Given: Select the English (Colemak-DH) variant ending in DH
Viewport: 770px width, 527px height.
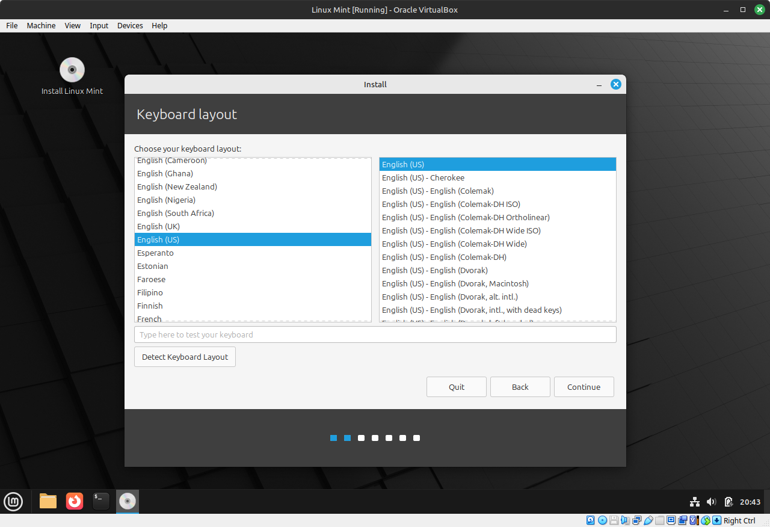Looking at the screenshot, I should 497,257.
